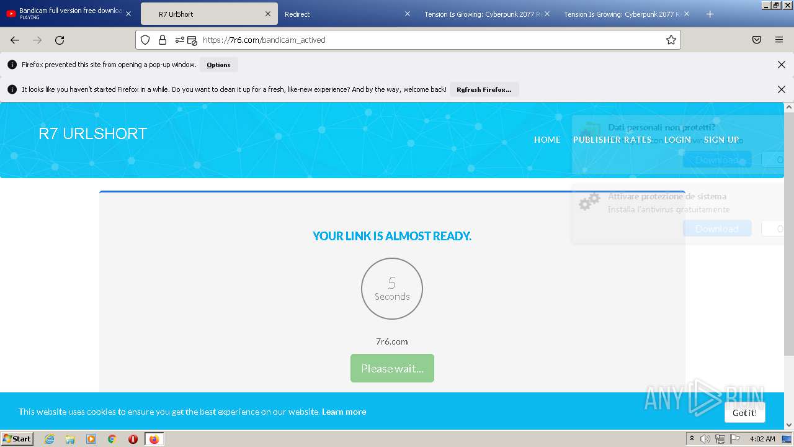This screenshot has height=447, width=794.
Task: Click Download under Dati personali non protetti
Action: click(717, 160)
